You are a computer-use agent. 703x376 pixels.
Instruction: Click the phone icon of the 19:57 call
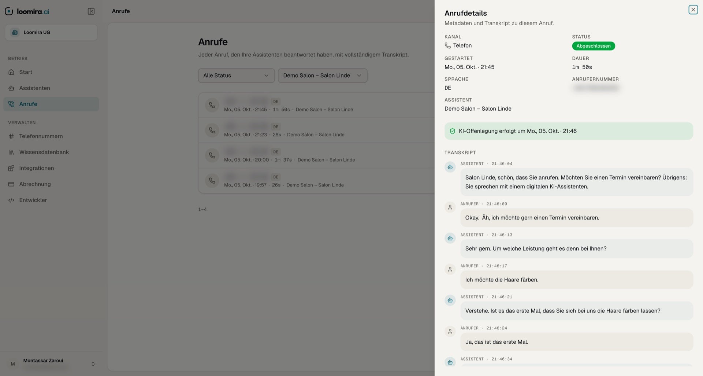[212, 181]
